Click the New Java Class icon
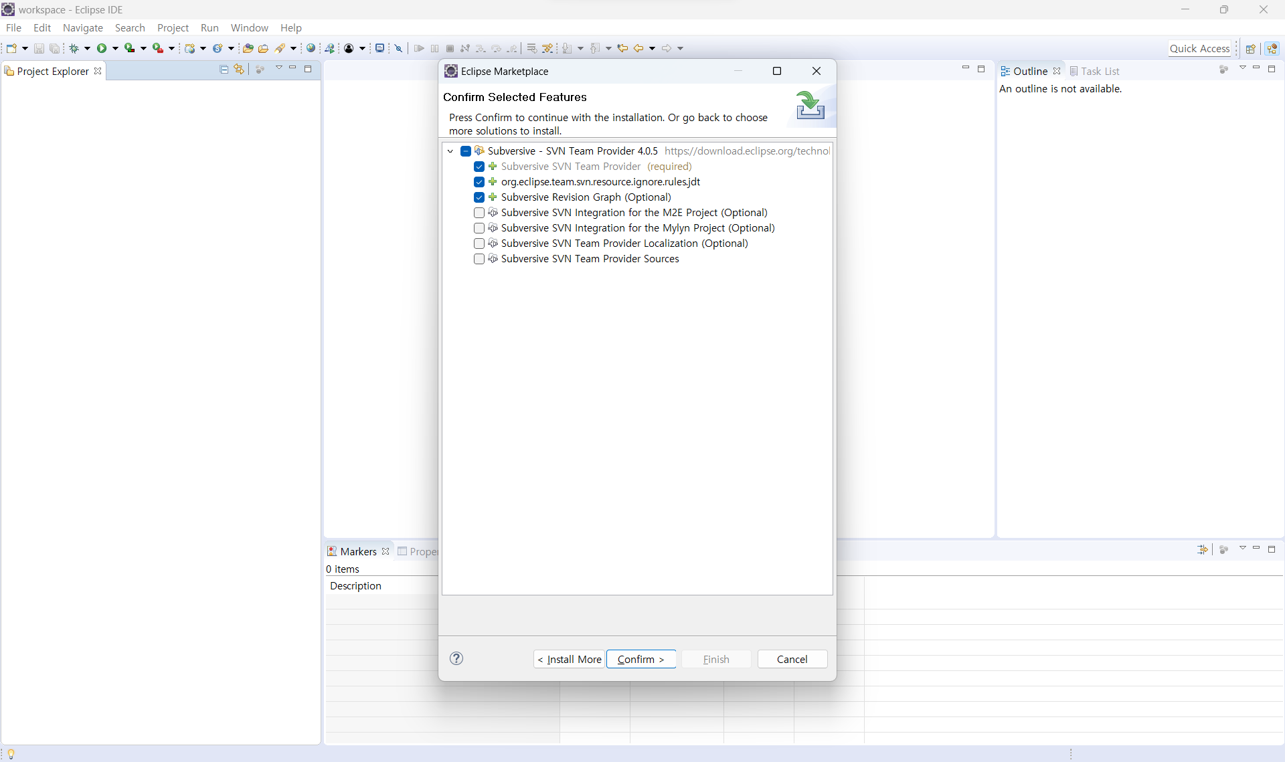The width and height of the screenshot is (1285, 762). (218, 48)
